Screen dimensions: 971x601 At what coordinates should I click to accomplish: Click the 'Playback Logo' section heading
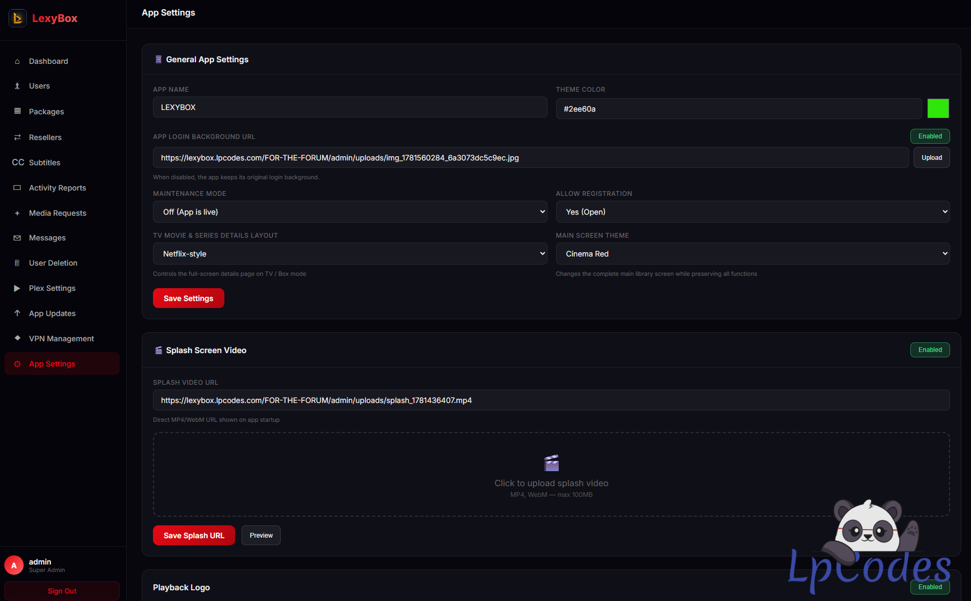(181, 588)
